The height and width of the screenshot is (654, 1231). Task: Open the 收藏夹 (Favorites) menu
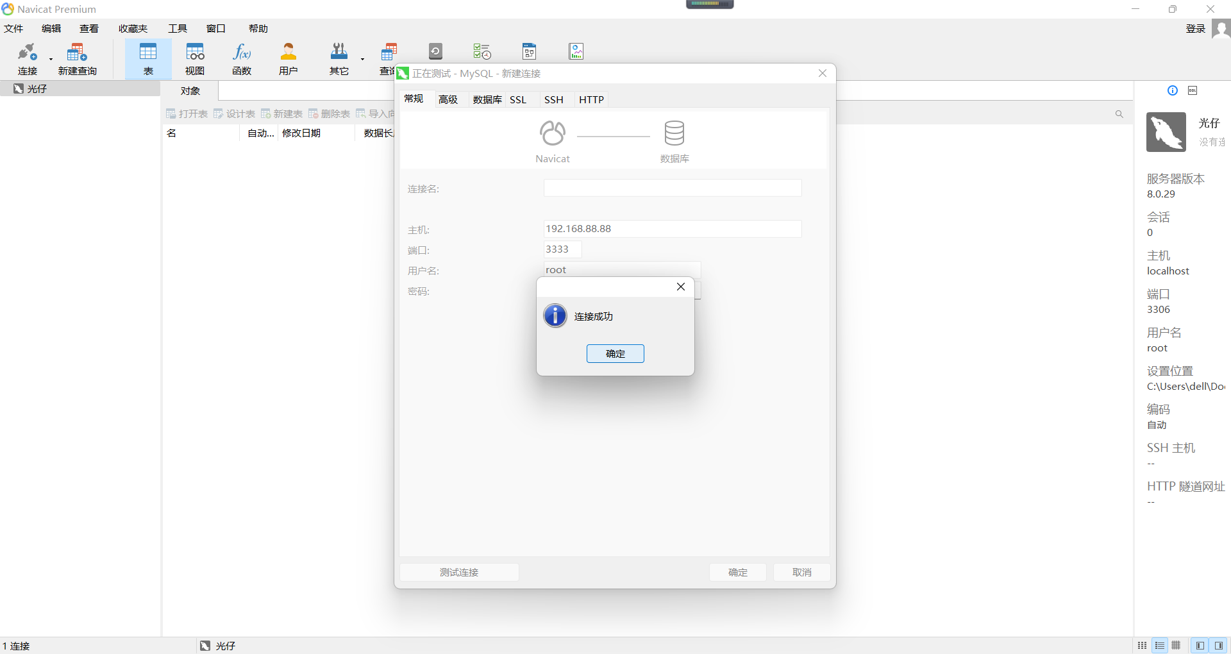coord(133,29)
